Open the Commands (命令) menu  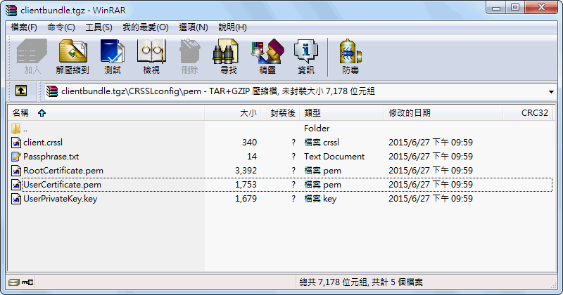[61, 27]
